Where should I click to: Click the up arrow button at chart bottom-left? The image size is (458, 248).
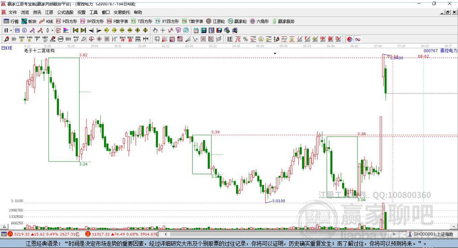4,227
